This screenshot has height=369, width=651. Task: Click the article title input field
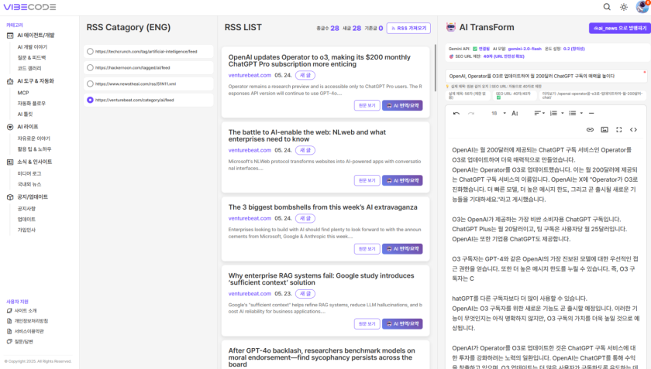click(546, 76)
